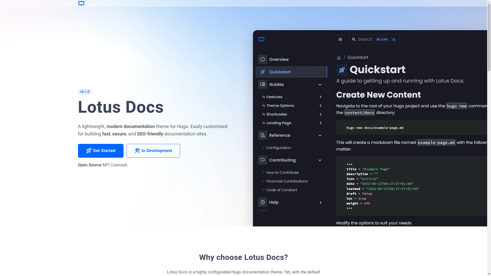Click the heart icon beside Contributing
491x276 pixels.
click(x=263, y=160)
